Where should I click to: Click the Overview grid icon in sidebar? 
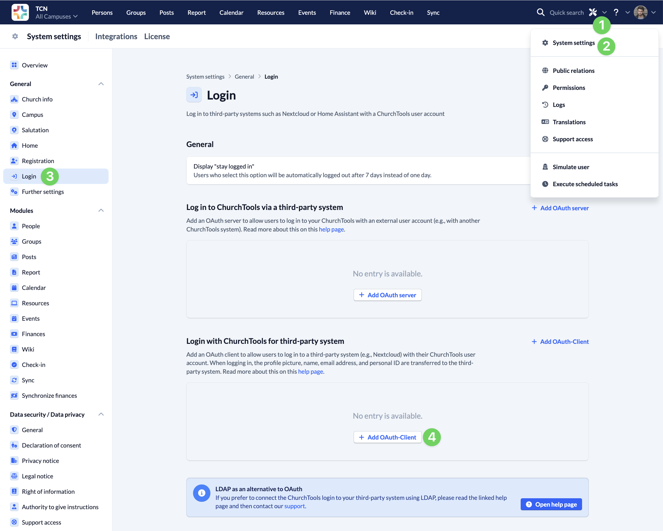pyautogui.click(x=14, y=65)
